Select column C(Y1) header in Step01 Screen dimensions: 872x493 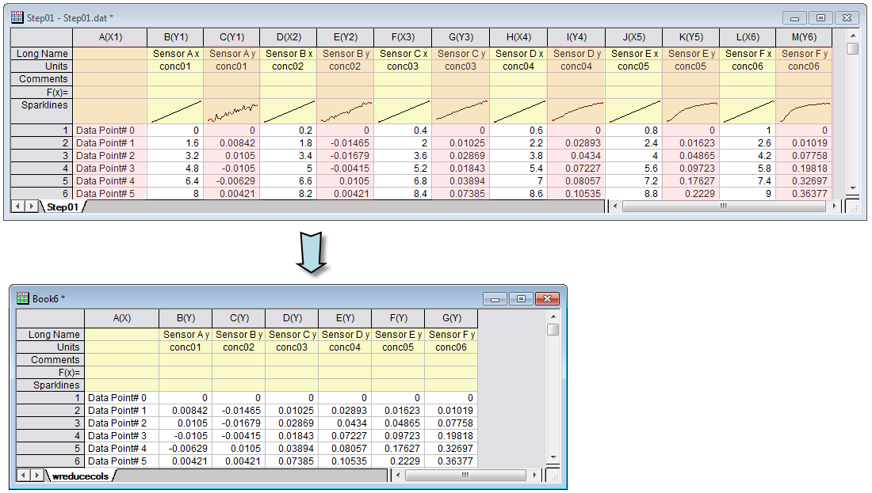coord(232,37)
